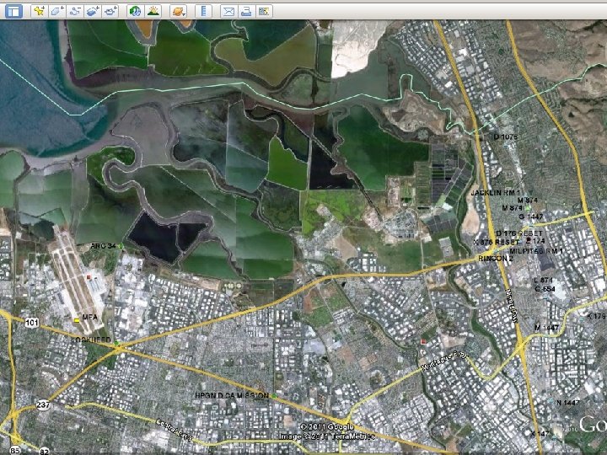607x455 pixels.
Task: Click the C 554 benchmark label
Action: (x=545, y=289)
